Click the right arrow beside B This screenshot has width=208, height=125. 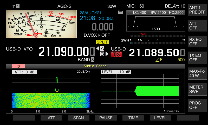click(107, 54)
